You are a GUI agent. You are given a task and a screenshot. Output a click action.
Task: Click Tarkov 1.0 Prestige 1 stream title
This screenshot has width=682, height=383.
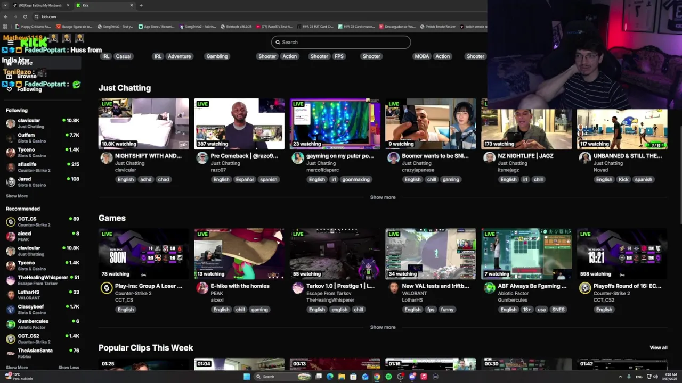click(340, 286)
